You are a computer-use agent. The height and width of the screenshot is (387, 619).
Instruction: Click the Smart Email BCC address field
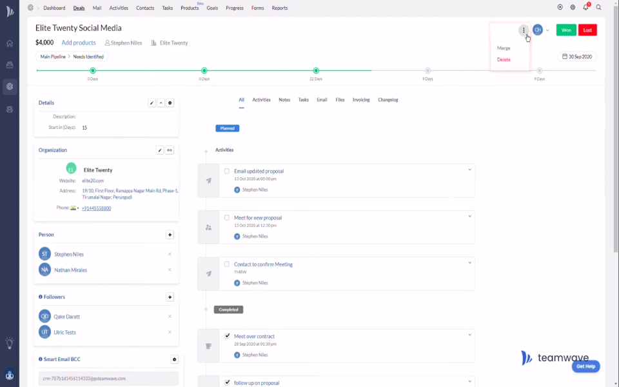coord(108,379)
